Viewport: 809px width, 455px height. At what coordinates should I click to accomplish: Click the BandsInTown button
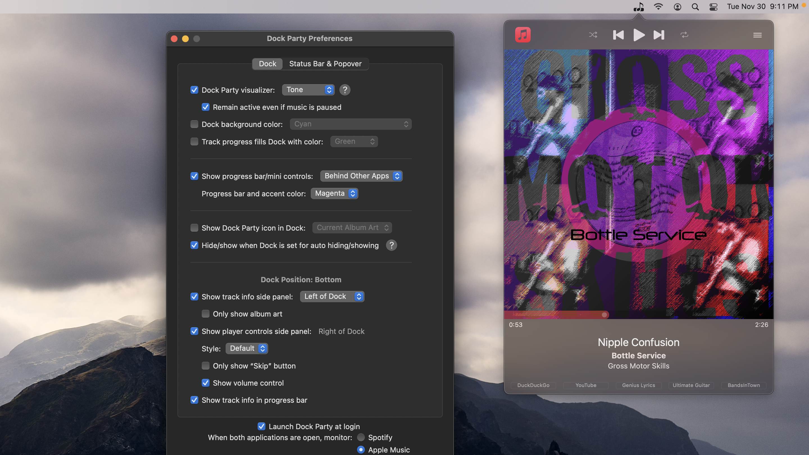click(744, 385)
